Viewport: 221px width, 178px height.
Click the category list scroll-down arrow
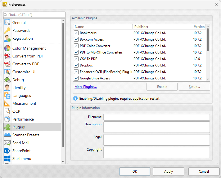click(63, 162)
